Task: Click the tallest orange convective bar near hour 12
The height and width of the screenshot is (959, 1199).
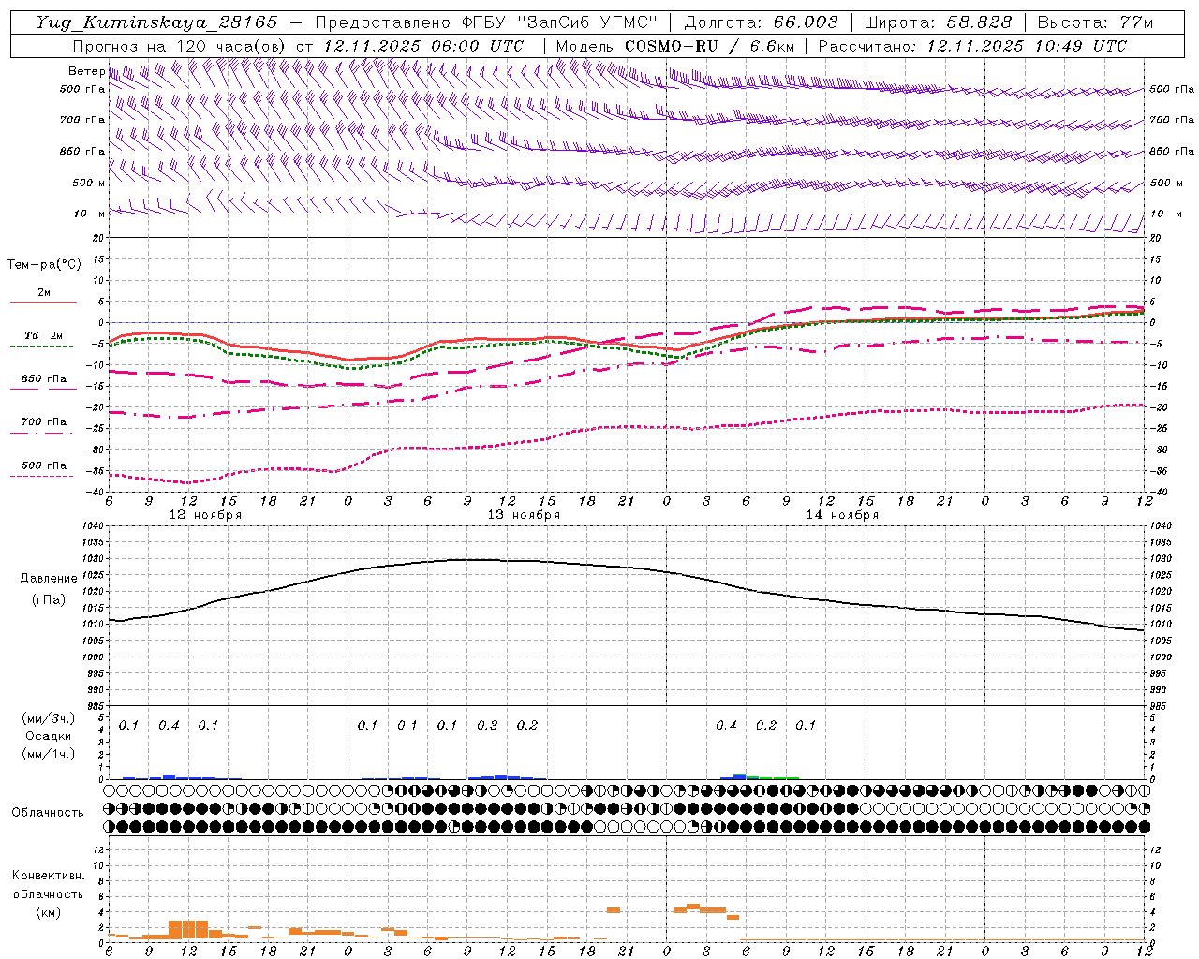Action: tap(188, 930)
